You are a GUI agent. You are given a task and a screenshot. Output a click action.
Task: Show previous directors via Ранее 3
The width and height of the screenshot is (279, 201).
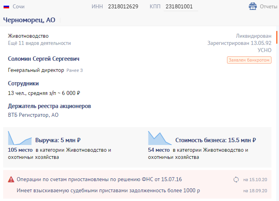point(75,70)
